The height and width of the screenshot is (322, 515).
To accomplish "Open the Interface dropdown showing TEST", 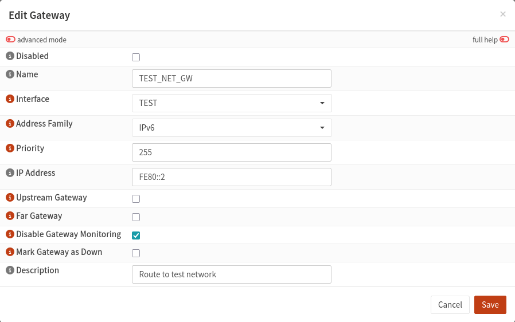I will (x=232, y=103).
